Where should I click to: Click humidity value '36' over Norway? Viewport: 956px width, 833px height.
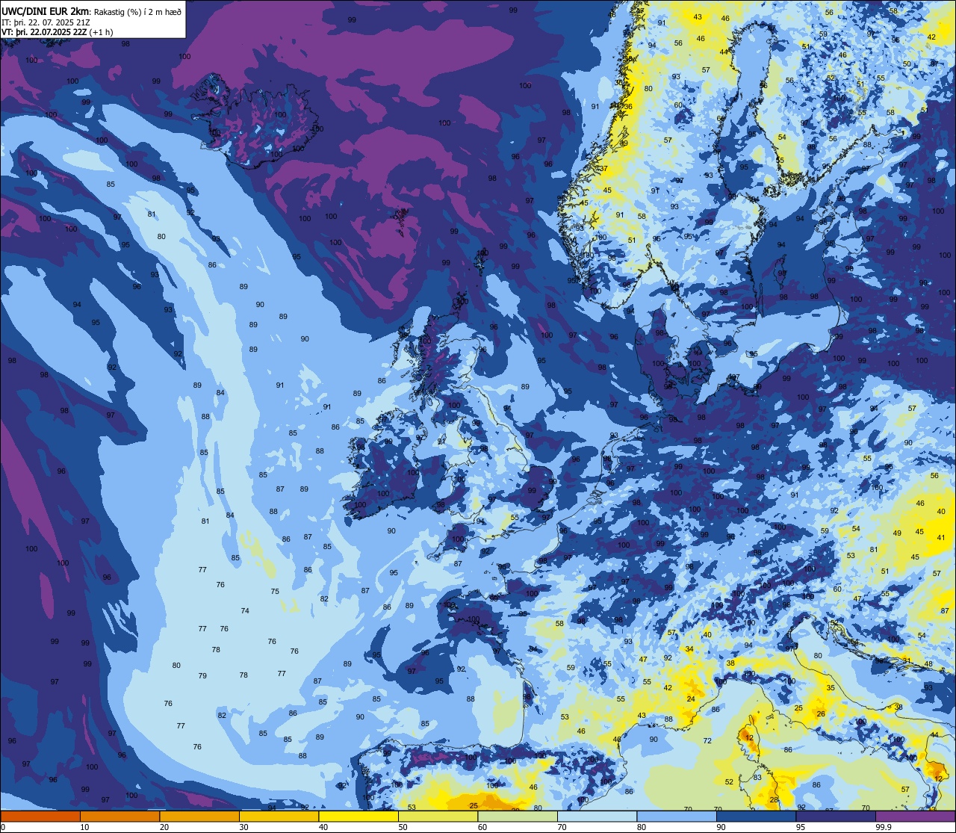click(628, 106)
